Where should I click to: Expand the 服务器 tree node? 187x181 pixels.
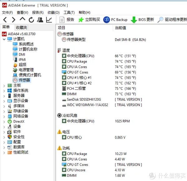point(4,96)
